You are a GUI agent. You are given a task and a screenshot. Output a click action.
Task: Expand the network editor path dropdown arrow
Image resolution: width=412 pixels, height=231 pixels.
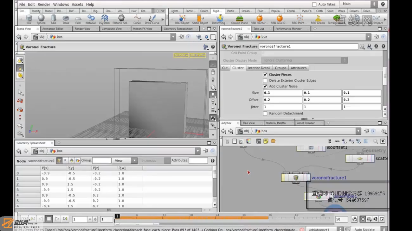pyautogui.click(x=358, y=131)
